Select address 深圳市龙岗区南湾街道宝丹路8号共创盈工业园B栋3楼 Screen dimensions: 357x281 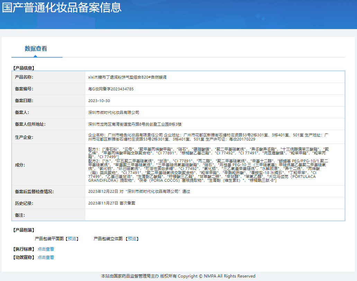coord(135,124)
